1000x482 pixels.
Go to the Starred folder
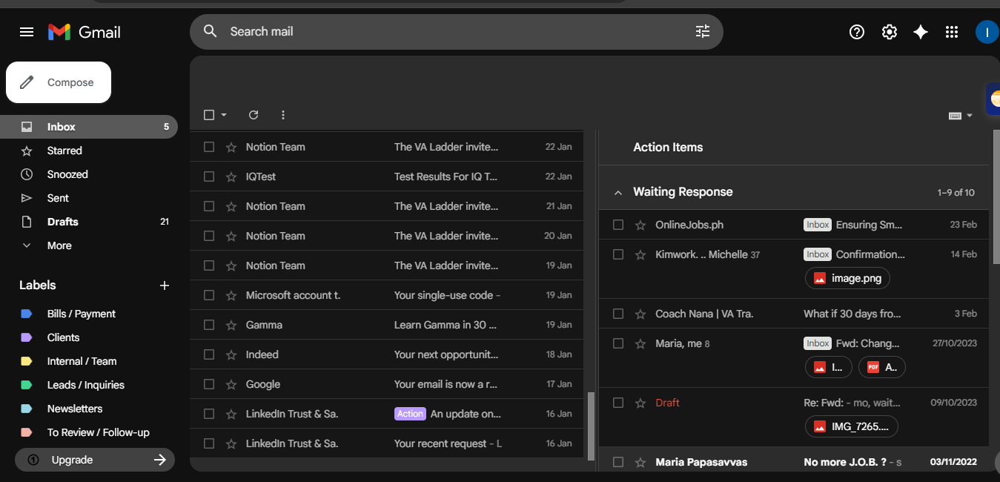64,151
